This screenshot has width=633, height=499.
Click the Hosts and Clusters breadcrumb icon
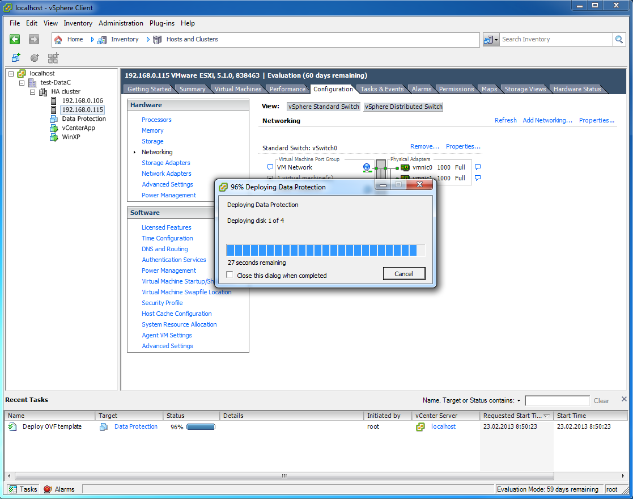(x=158, y=40)
